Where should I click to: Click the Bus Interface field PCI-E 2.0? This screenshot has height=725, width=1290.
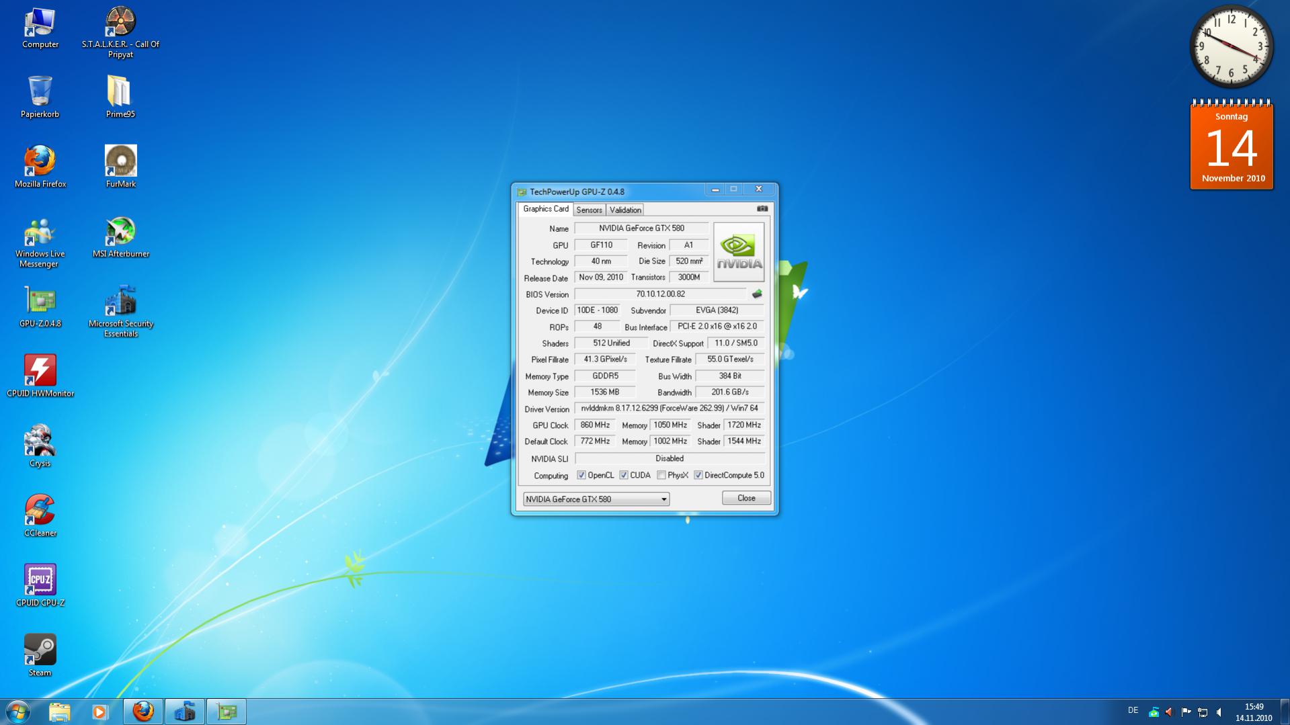click(717, 327)
